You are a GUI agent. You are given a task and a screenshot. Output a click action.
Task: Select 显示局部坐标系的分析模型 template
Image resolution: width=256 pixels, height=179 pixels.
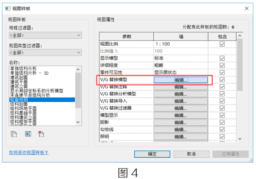point(42,91)
